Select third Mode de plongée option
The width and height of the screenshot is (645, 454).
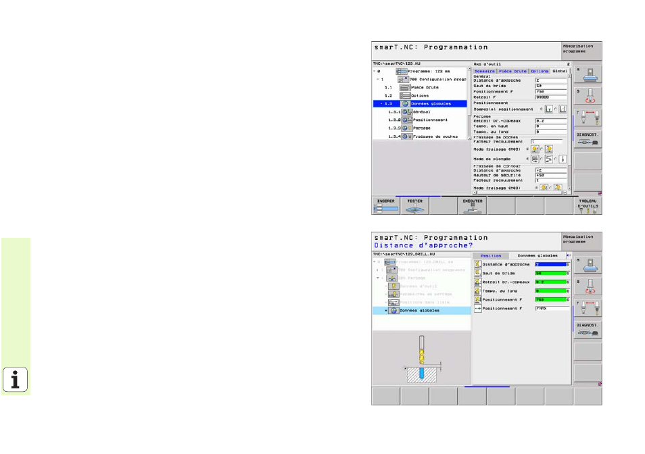[x=563, y=159]
